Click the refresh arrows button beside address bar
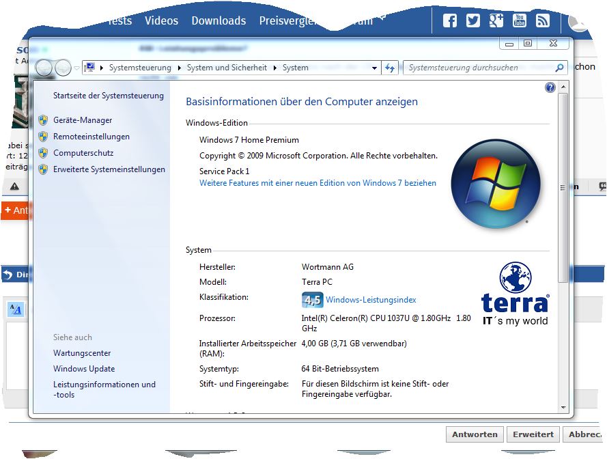The height and width of the screenshot is (459, 607). 390,68
